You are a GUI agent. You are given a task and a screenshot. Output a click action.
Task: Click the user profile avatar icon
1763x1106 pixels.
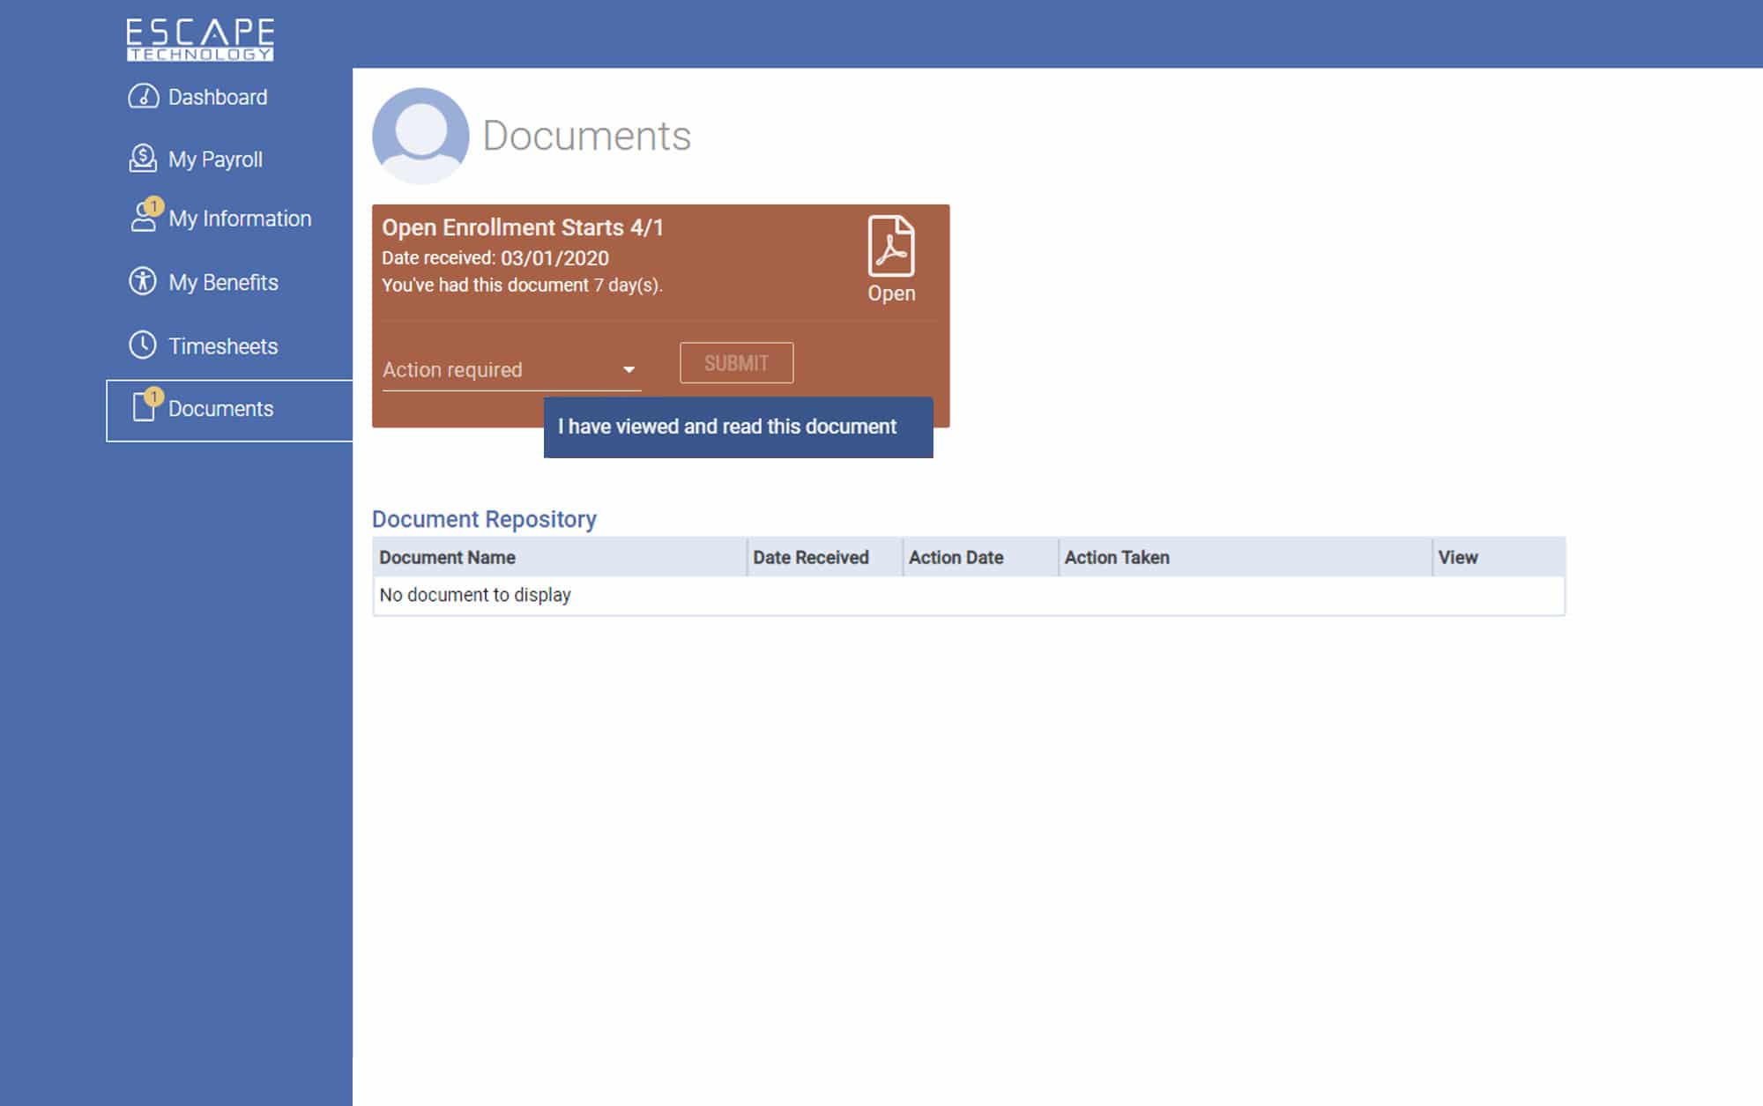(419, 135)
